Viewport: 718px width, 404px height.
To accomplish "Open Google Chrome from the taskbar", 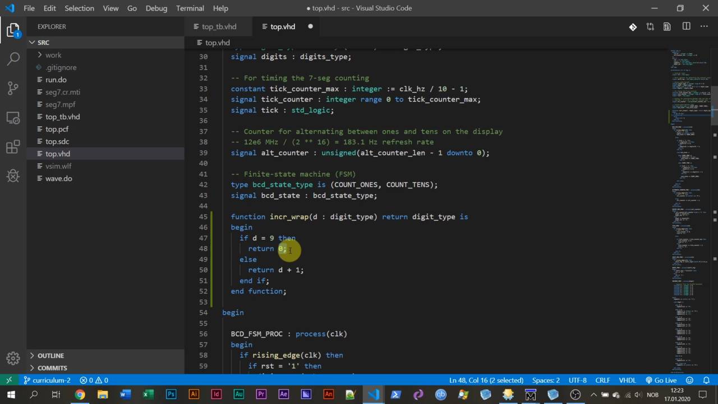I will (x=80, y=395).
